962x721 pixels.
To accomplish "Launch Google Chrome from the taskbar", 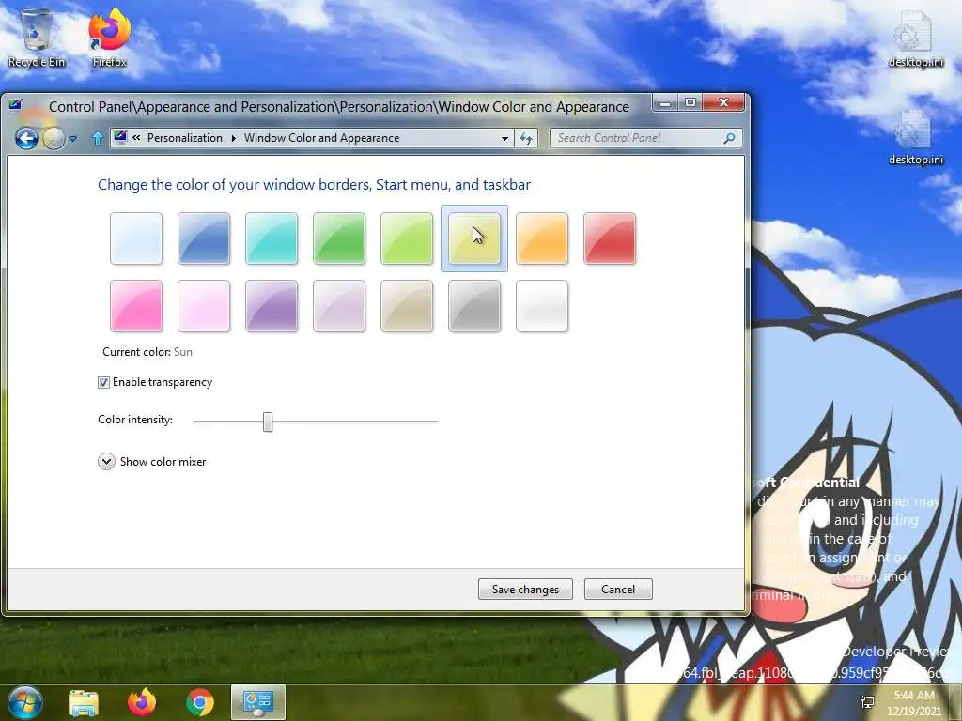I will 200,702.
